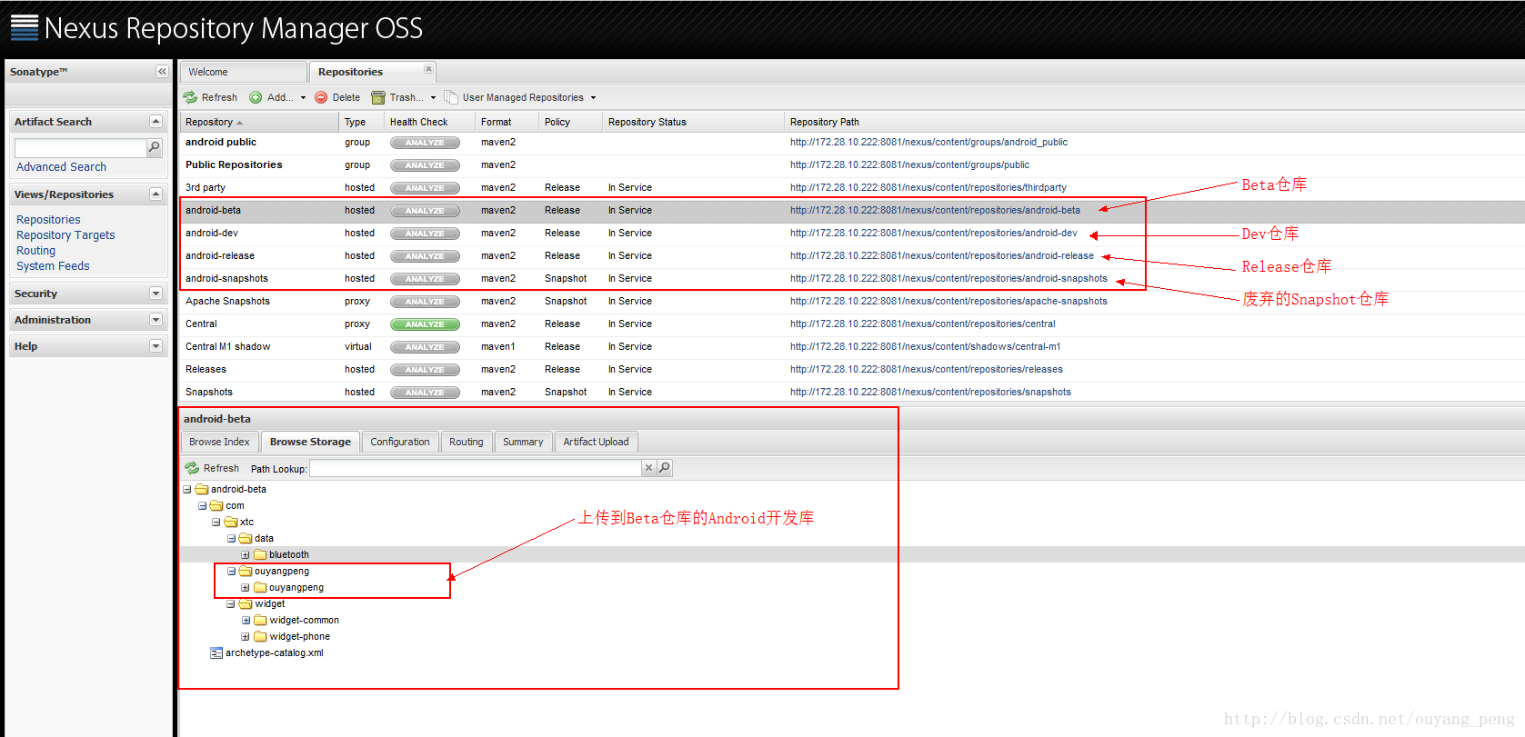The image size is (1525, 737).
Task: Close the Repositories tab with x icon
Action: pos(428,69)
